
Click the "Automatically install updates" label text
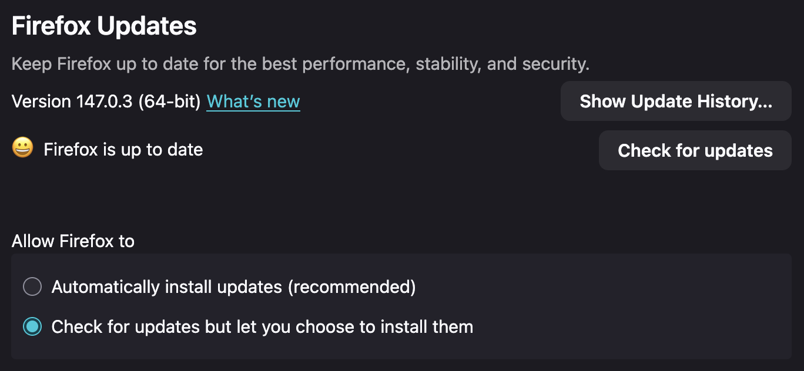(167, 287)
